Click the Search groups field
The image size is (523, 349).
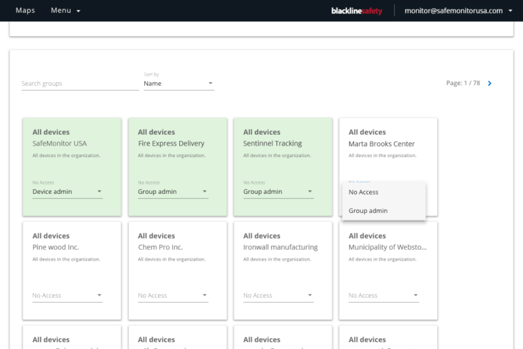80,84
